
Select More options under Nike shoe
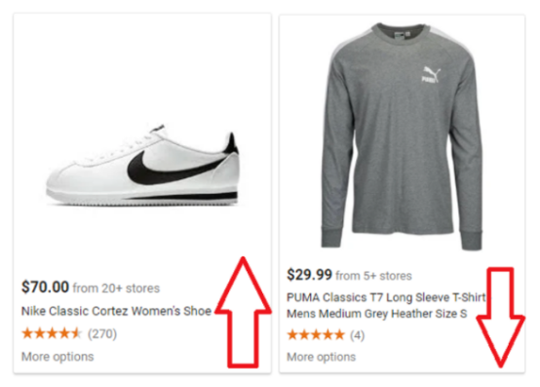point(58,357)
